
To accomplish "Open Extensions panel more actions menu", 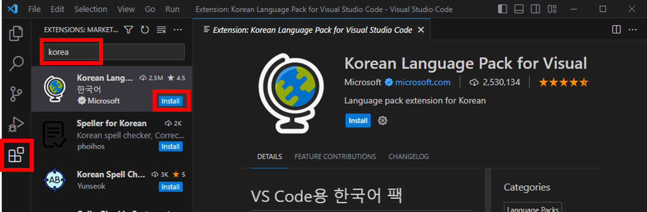I will [x=178, y=30].
